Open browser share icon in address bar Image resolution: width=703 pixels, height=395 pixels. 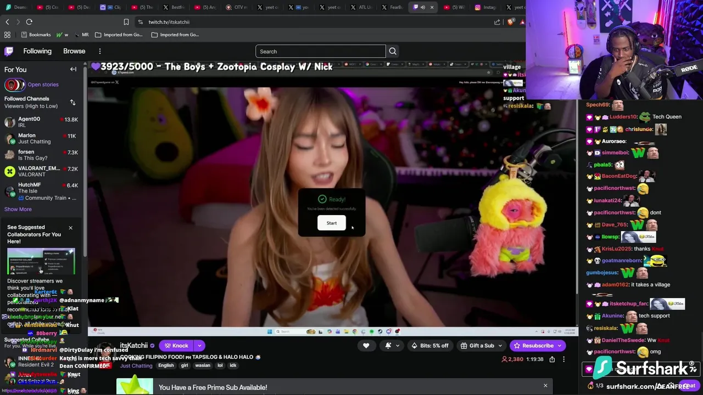[498, 22]
